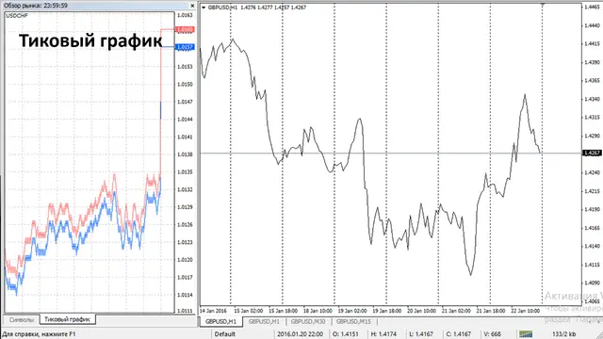
Task: Click the 133/2 kb traffic indicator
Action: click(x=563, y=334)
